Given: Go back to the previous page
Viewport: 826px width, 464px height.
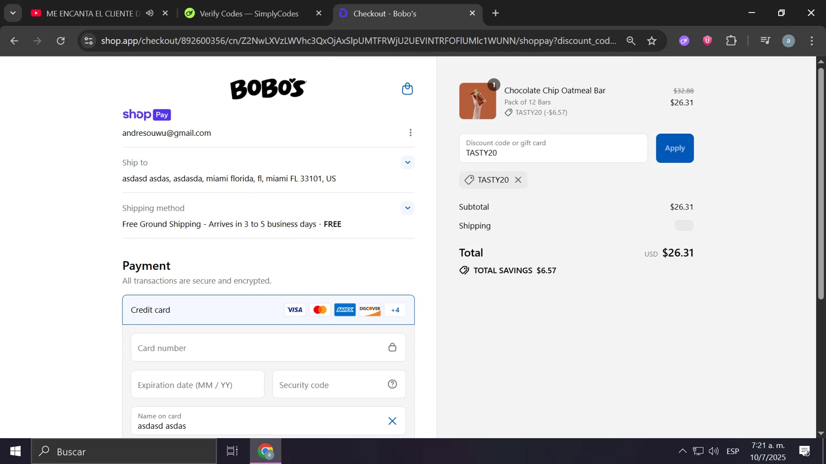Looking at the screenshot, I should 14,41.
